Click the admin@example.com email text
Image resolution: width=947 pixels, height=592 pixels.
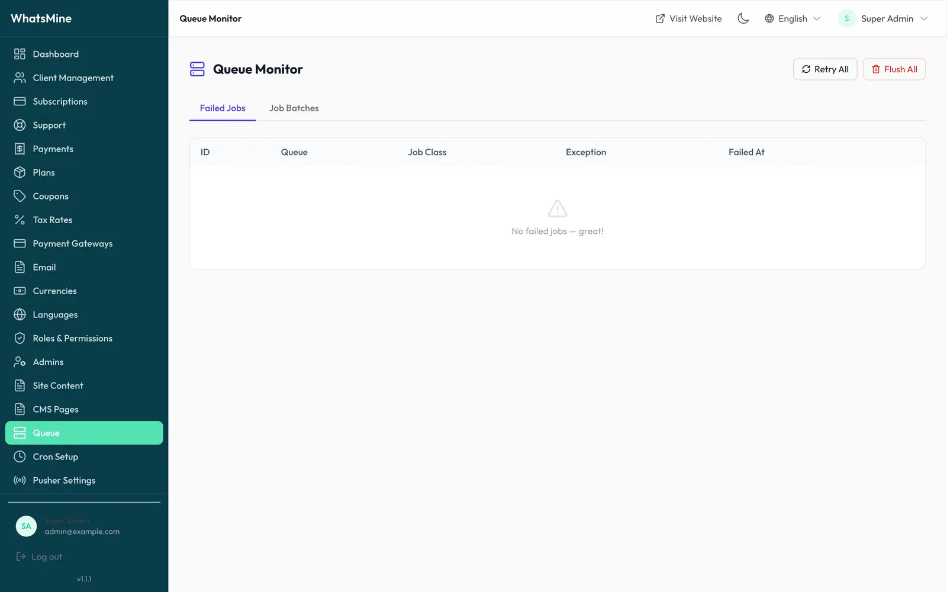tap(82, 532)
